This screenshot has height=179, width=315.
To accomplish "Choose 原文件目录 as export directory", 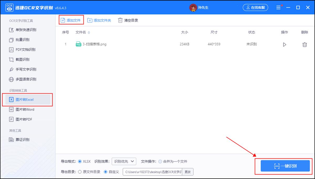I will tap(80, 172).
